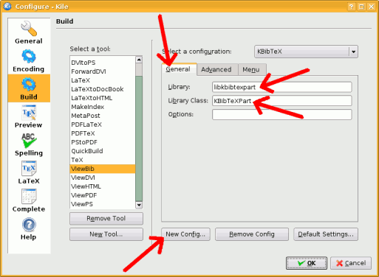Viewport: 379px width, 277px height.
Task: Switch to the Advanced tab
Action: (x=217, y=69)
